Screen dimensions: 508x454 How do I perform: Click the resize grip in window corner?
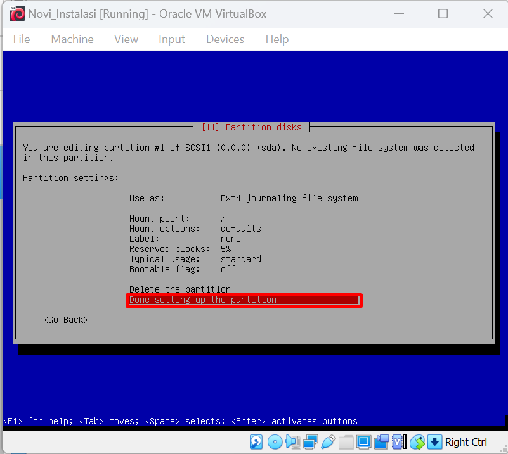pyautogui.click(x=504, y=450)
